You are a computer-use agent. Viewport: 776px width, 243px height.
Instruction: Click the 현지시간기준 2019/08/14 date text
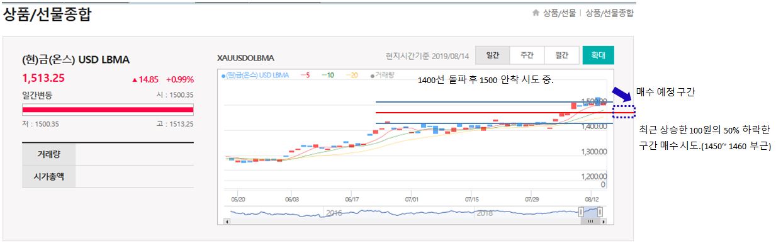(x=427, y=55)
